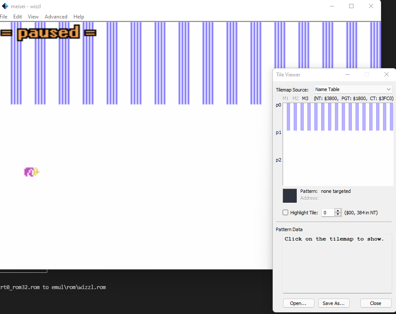This screenshot has width=396, height=314.
Task: Click the M3 mode label
Action: coord(305,98)
